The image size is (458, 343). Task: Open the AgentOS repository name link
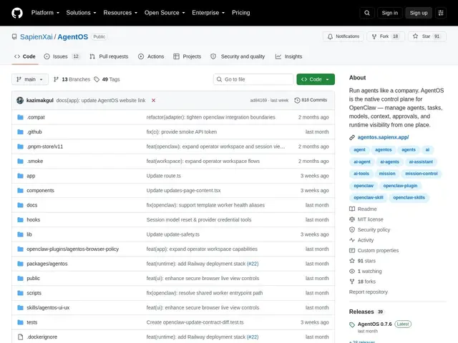pyautogui.click(x=73, y=36)
